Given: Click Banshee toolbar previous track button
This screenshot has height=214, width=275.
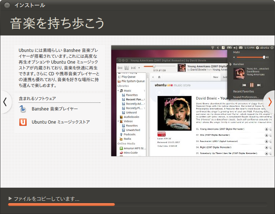Looking at the screenshot, I should point(120,68).
